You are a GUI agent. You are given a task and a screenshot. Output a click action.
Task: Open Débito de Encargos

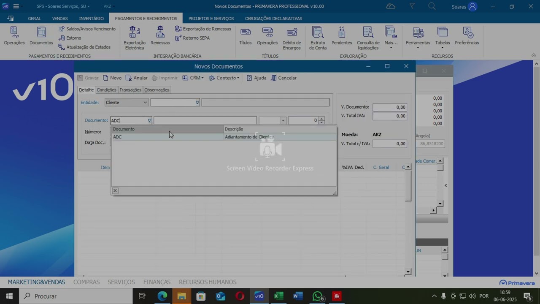[292, 38]
